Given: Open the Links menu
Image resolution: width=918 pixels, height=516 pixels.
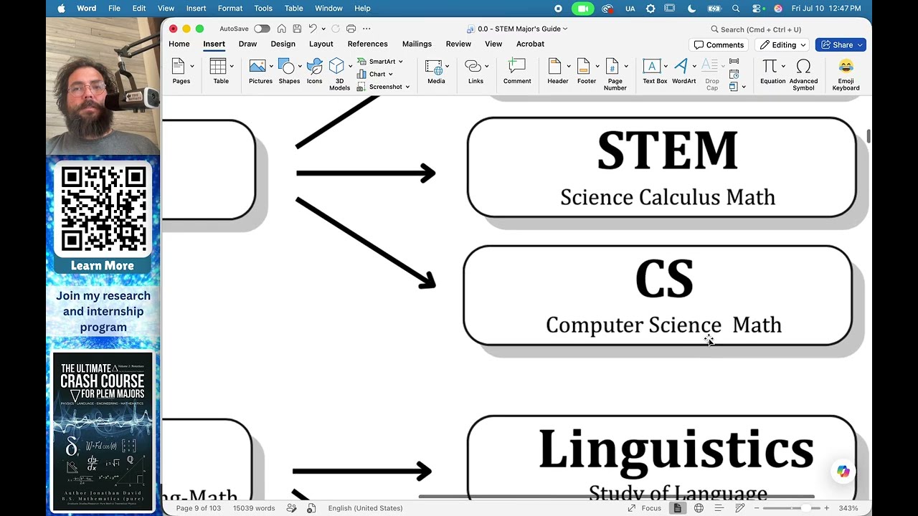Looking at the screenshot, I should pos(475,72).
